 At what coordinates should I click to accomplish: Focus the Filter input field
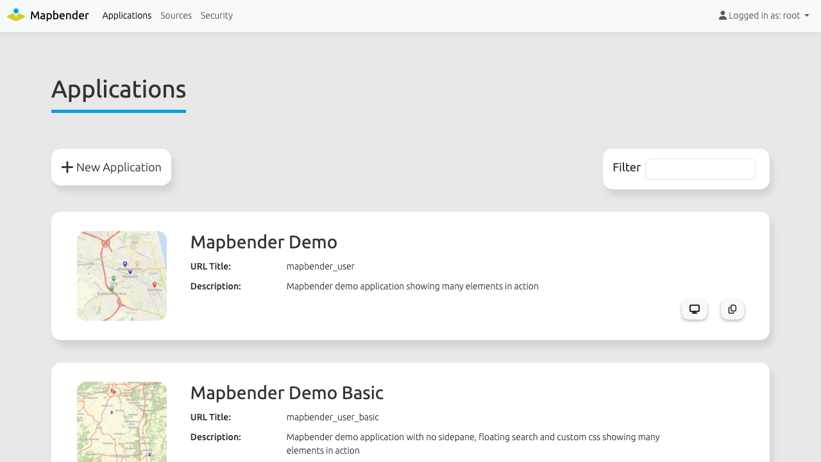700,169
